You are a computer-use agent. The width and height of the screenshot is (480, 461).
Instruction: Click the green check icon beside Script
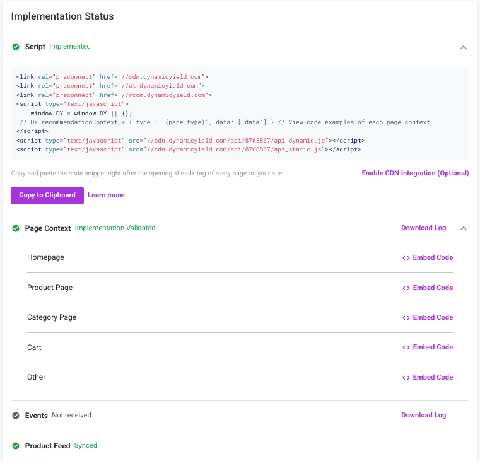16,47
